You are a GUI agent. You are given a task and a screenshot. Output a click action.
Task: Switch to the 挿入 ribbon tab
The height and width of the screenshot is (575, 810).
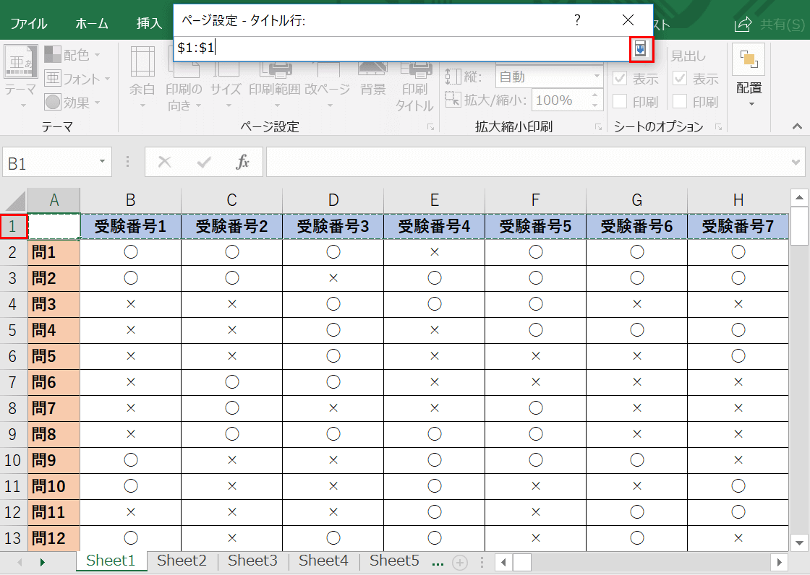coord(149,22)
